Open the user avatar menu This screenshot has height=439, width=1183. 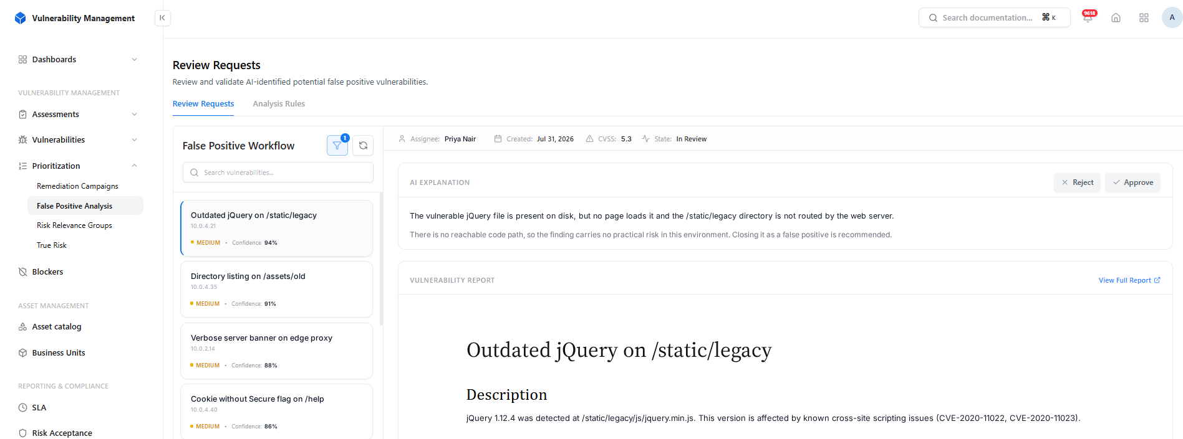(1172, 17)
